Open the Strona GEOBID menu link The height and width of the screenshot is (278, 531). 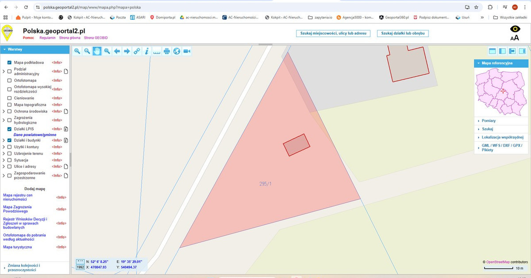coord(96,38)
